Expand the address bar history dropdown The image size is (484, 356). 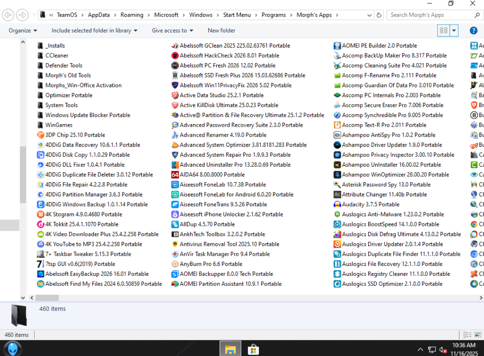pyautogui.click(x=369, y=15)
